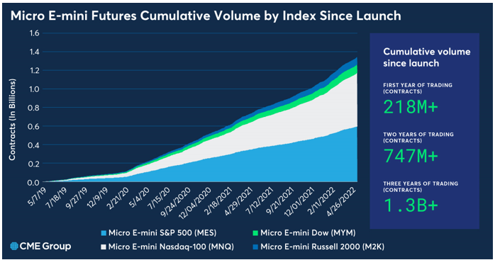Viewport: 495px width, 260px height.
Task: Click the Micro E-mini Nasdaq-100 white legend swatch
Action: tap(104, 247)
